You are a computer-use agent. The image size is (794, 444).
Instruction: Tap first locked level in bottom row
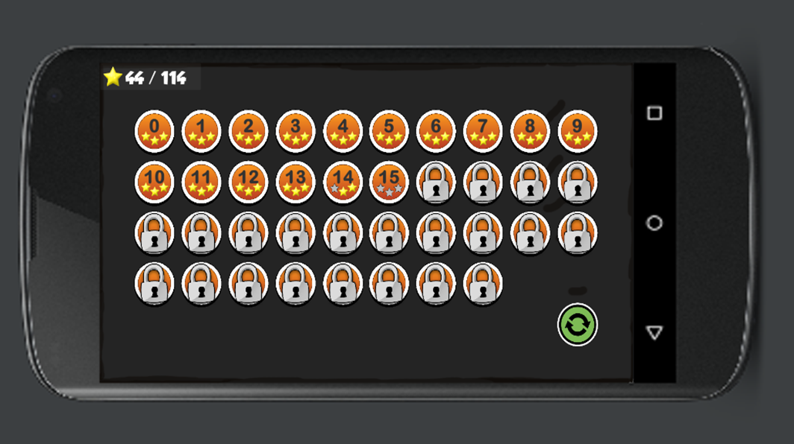point(154,284)
